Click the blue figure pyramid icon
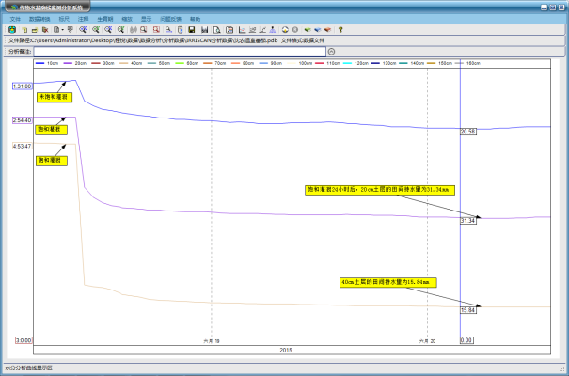569x376 pixels. [x=273, y=30]
